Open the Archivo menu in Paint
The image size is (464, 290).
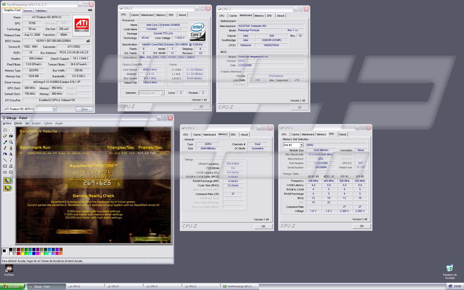(x=7, y=123)
